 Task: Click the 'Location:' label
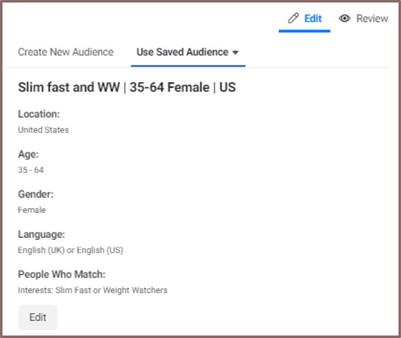coord(39,114)
